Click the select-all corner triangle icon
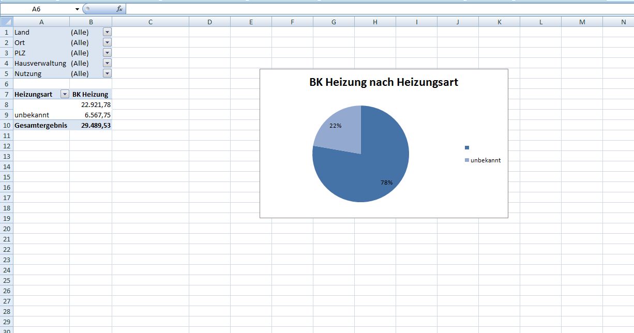 (x=7, y=22)
